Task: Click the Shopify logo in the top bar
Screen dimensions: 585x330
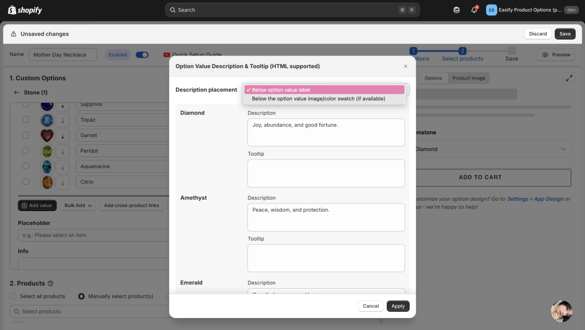Action: point(25,10)
